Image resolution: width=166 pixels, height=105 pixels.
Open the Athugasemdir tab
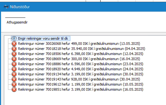coord(17,22)
